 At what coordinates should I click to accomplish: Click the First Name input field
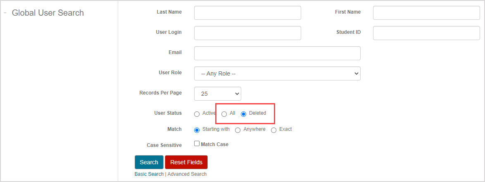pos(426,13)
